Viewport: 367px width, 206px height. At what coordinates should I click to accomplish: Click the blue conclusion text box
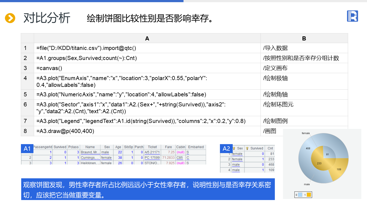pos(148,189)
